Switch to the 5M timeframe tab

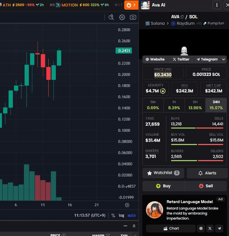(x=153, y=105)
